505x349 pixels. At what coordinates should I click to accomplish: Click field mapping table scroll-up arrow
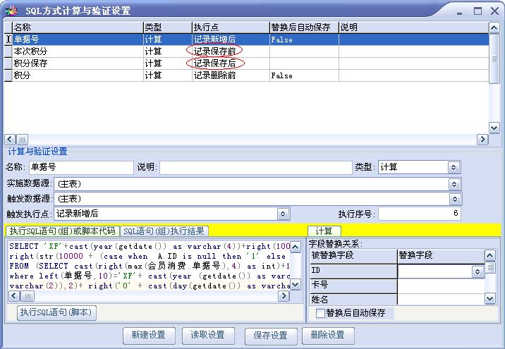click(490, 256)
